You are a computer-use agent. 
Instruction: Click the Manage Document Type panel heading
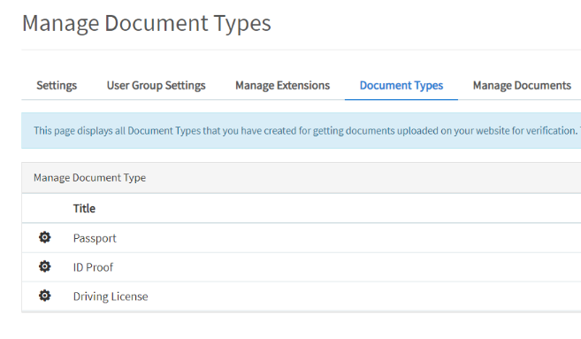pyautogui.click(x=89, y=178)
